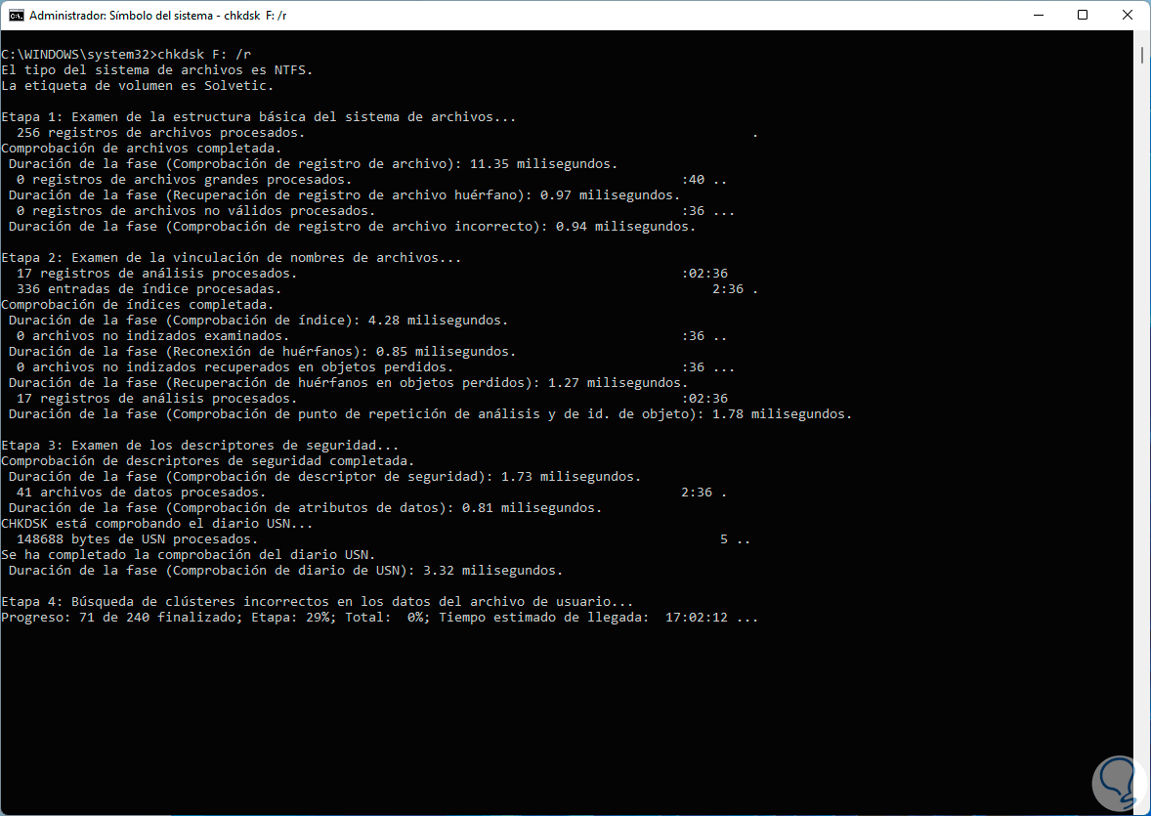This screenshot has width=1151, height=816.
Task: Click 'CHKDSK está comprobando el diario USN...'
Action: [157, 523]
